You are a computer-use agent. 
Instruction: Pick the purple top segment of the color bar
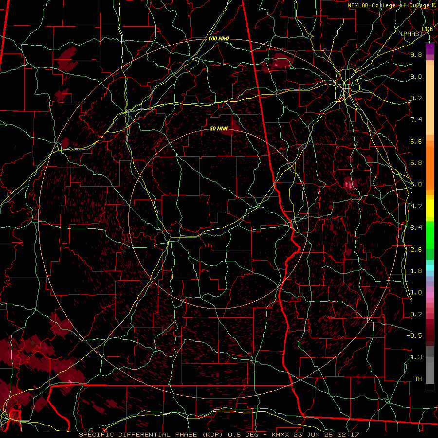click(x=430, y=49)
